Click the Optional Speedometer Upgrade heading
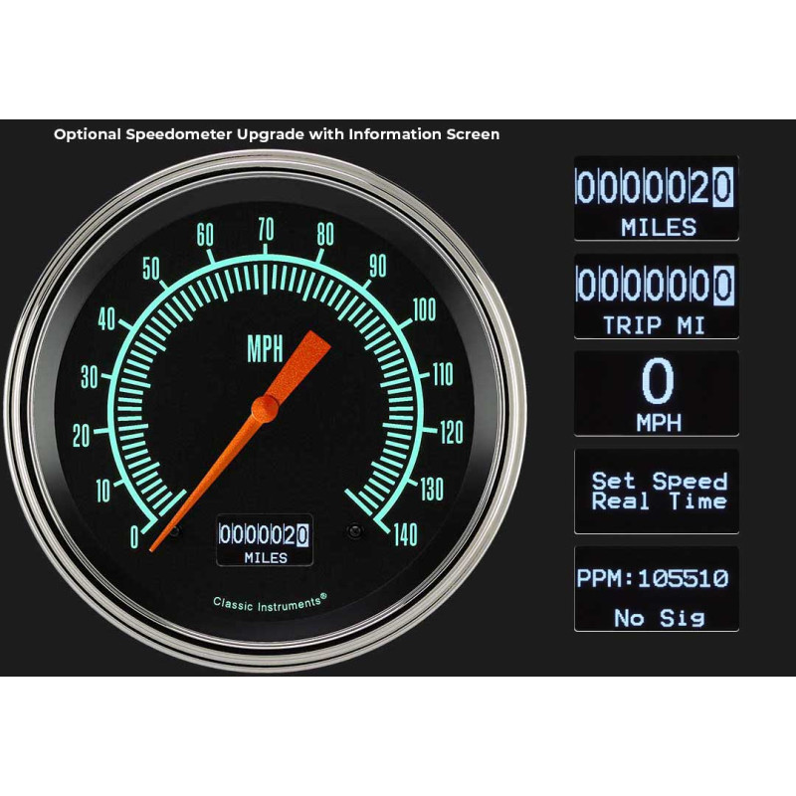Image resolution: width=796 pixels, height=796 pixels. coord(277,134)
